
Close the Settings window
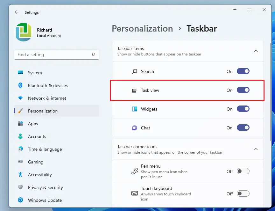[264, 10]
